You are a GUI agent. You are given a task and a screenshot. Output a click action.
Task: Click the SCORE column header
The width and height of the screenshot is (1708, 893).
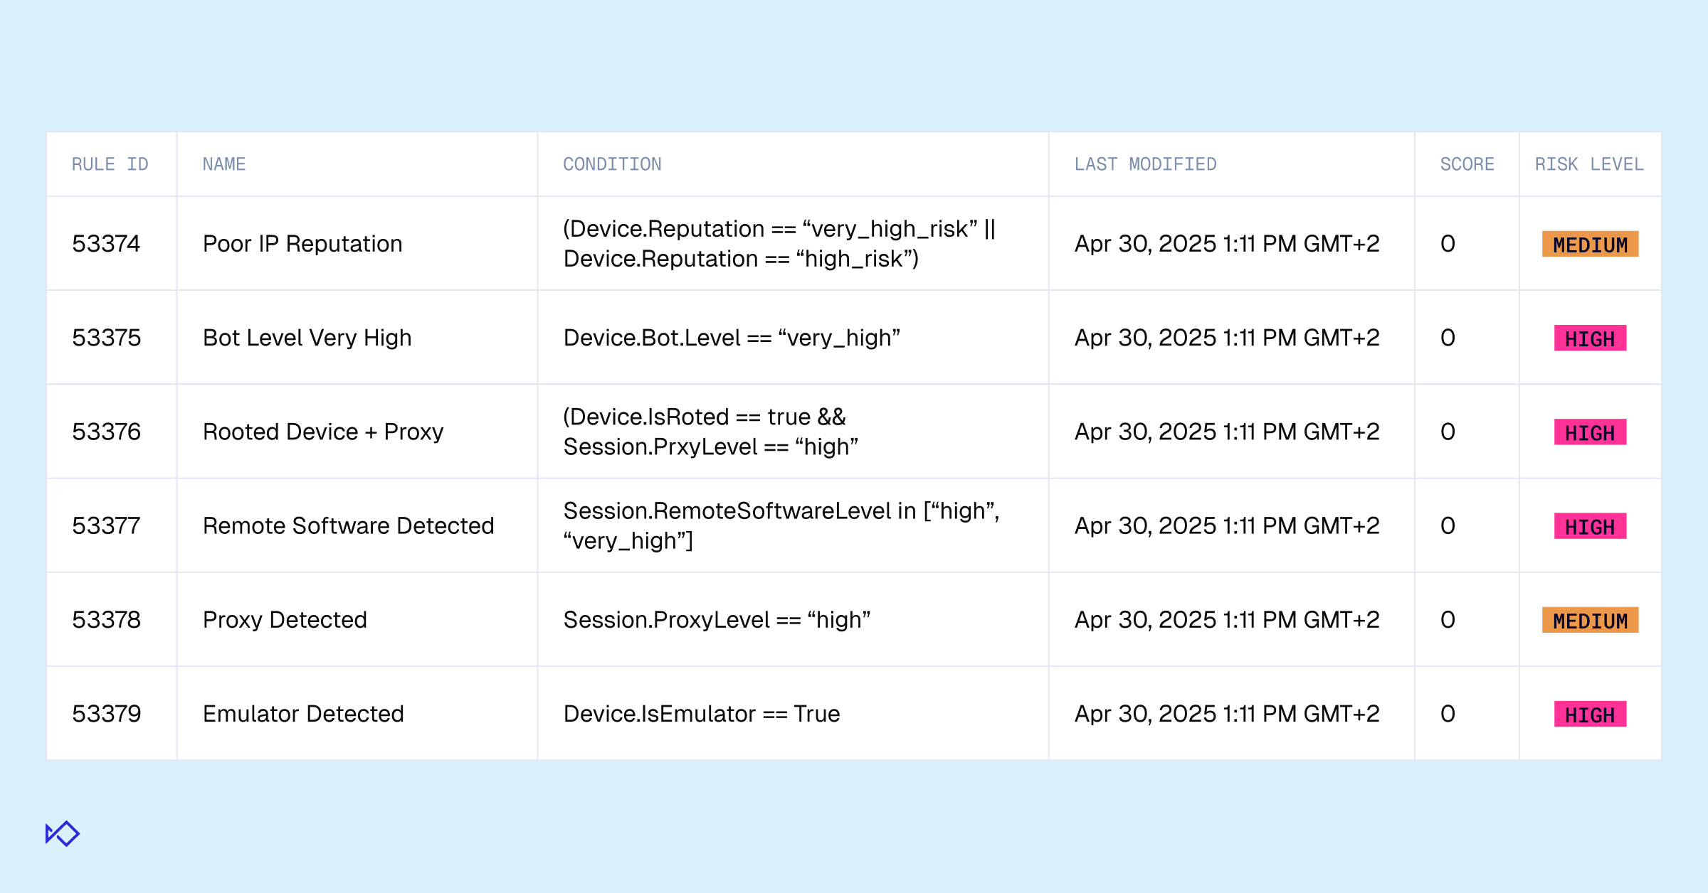[1467, 164]
